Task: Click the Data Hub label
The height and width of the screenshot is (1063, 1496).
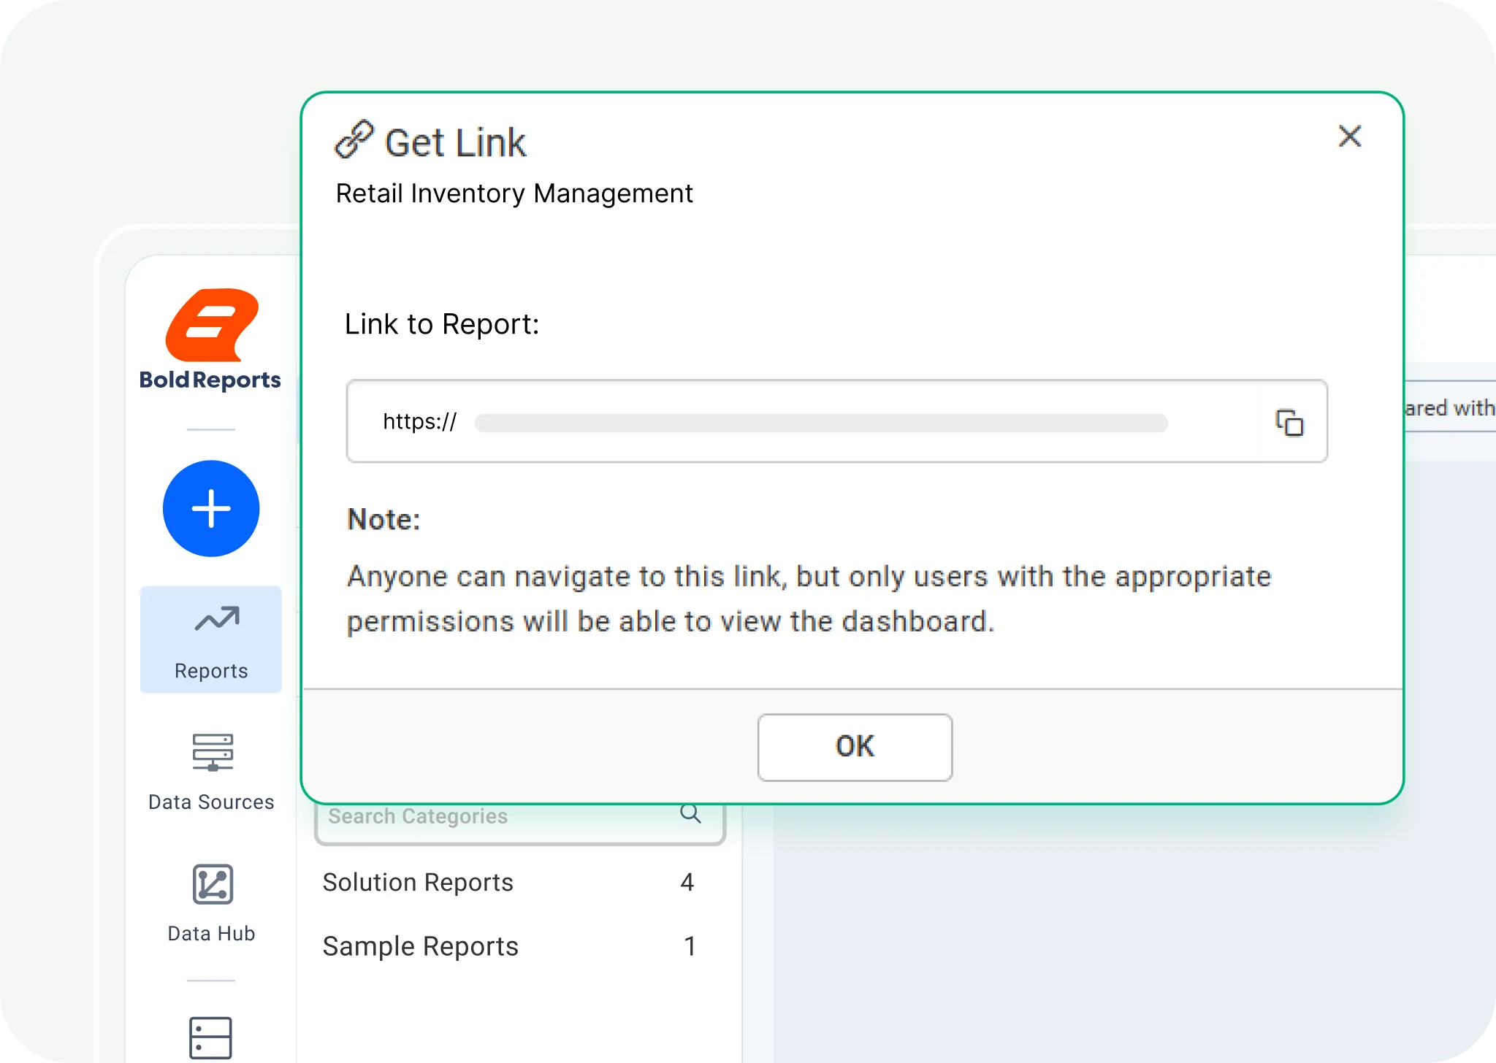Action: point(211,934)
